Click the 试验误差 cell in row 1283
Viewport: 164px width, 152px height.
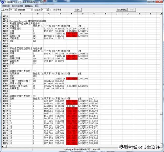click(21, 38)
